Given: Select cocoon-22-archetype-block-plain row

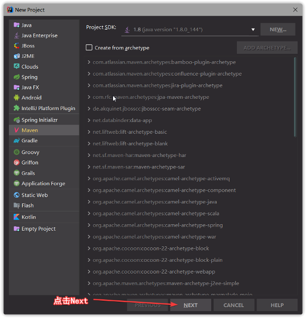Looking at the screenshot, I should [191, 260].
